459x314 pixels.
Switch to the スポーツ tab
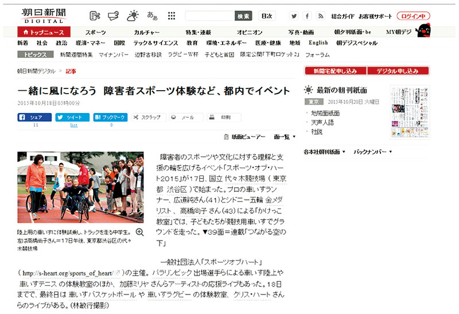(x=95, y=32)
